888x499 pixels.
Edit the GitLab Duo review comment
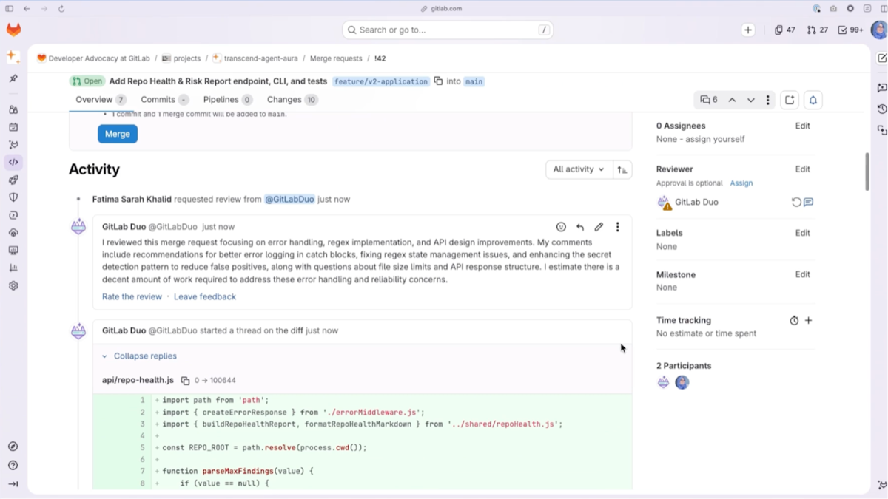(599, 227)
